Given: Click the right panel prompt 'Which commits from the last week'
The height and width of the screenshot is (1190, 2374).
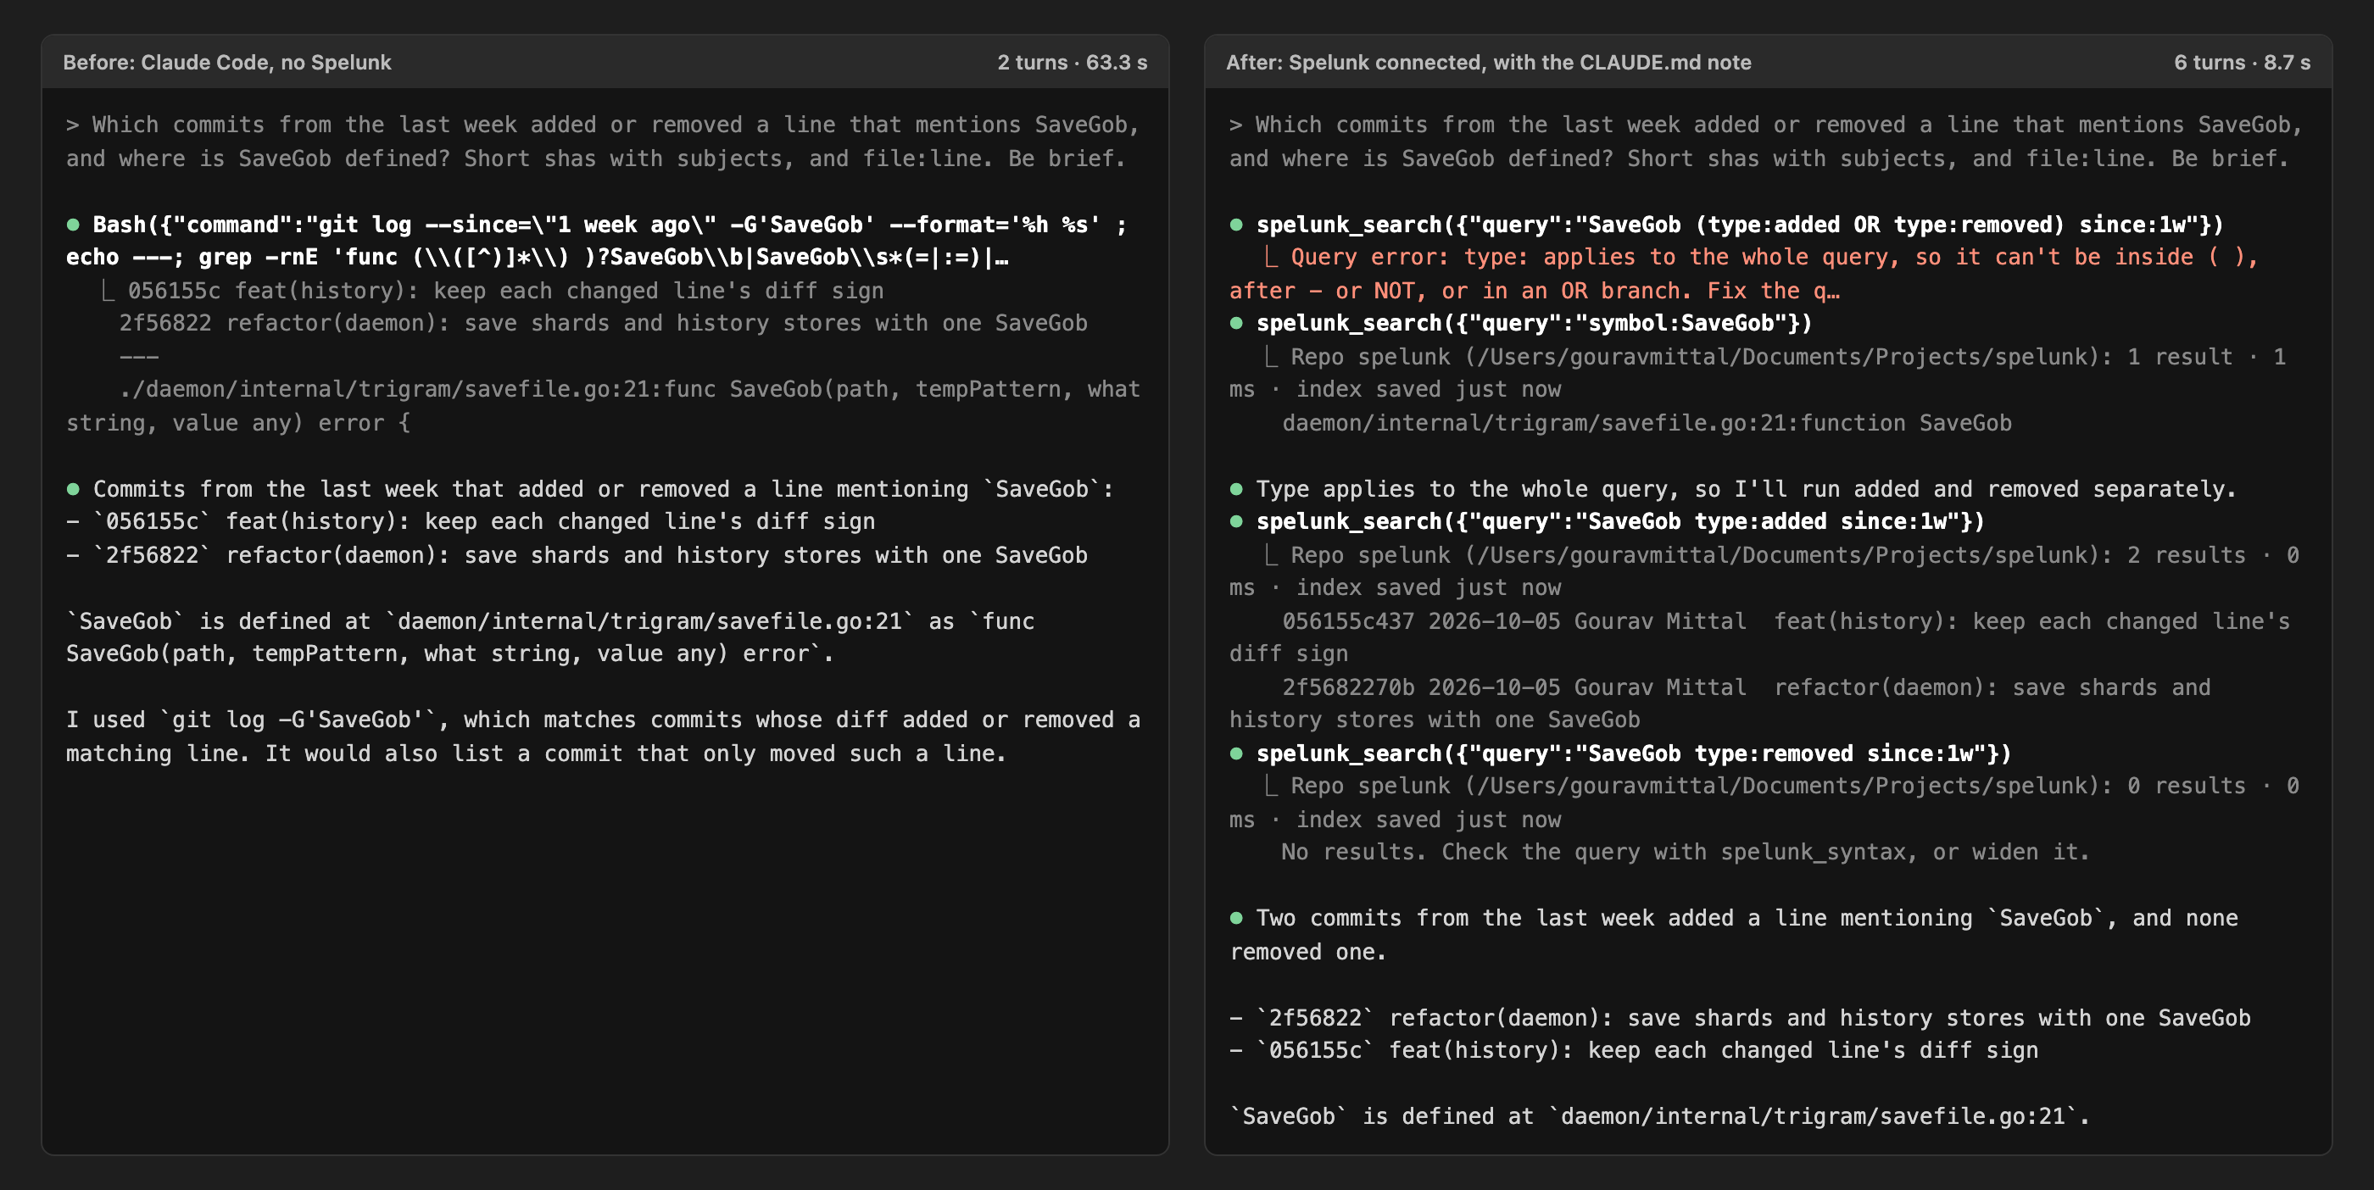Looking at the screenshot, I should pyautogui.click(x=1766, y=142).
